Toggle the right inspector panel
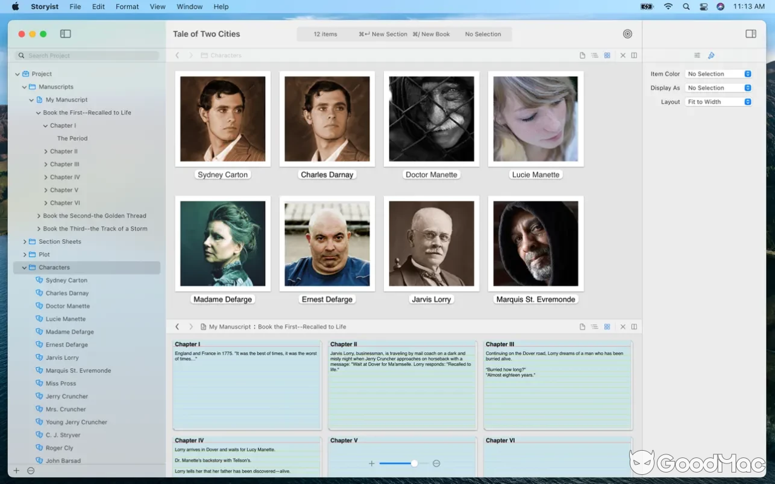This screenshot has height=484, width=775. [x=751, y=34]
